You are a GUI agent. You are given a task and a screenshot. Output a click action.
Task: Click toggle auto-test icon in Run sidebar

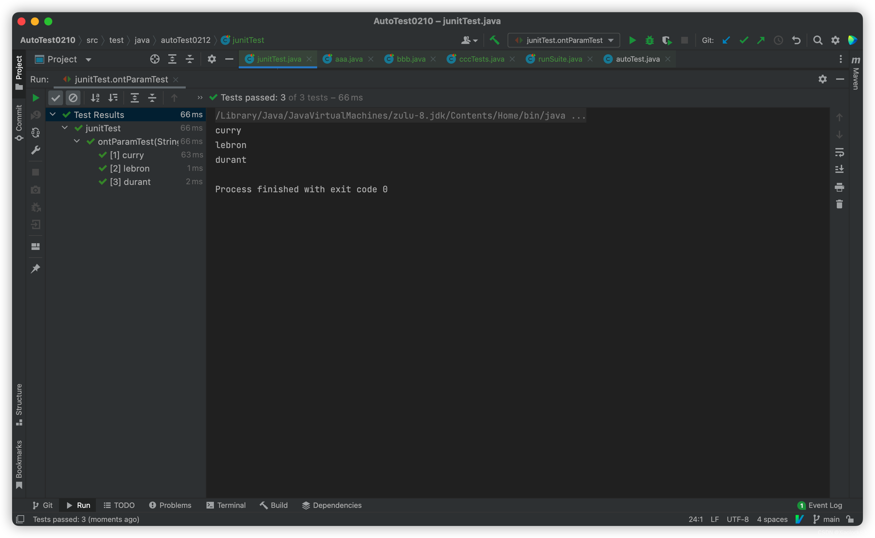tap(36, 133)
